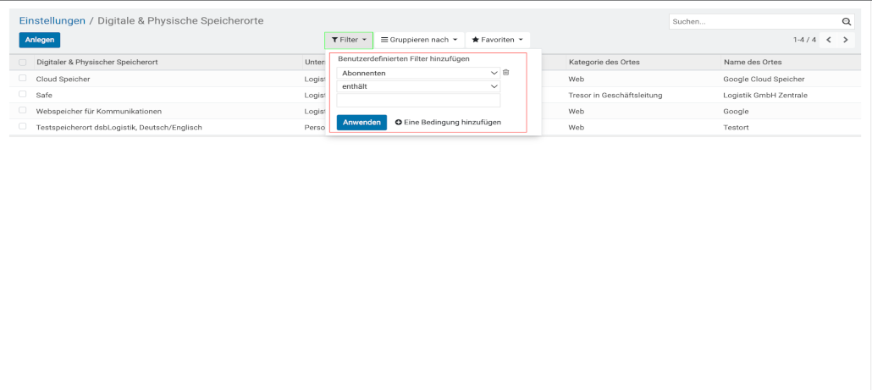This screenshot has height=390, width=872.
Task: Select the Safe row checkbox
Action: tap(22, 95)
